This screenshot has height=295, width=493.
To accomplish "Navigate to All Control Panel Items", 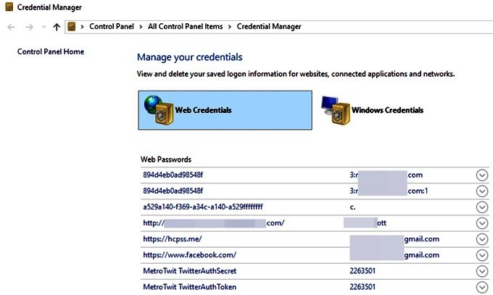I will pyautogui.click(x=185, y=26).
